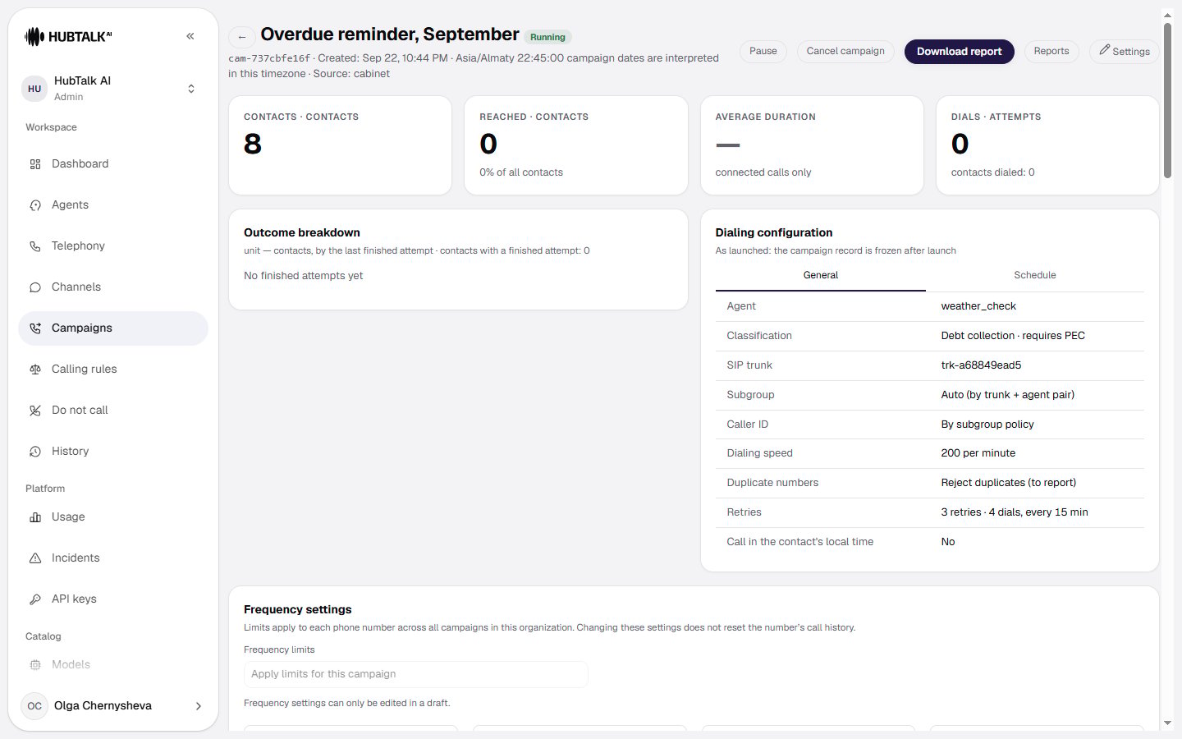This screenshot has height=739, width=1182.
Task: Click the scrollbar up arrow
Action: click(1167, 15)
